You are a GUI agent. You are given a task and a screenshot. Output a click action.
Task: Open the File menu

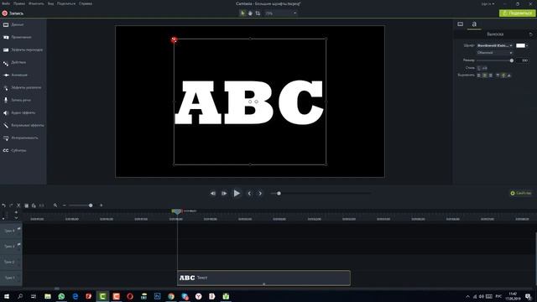pos(6,3)
